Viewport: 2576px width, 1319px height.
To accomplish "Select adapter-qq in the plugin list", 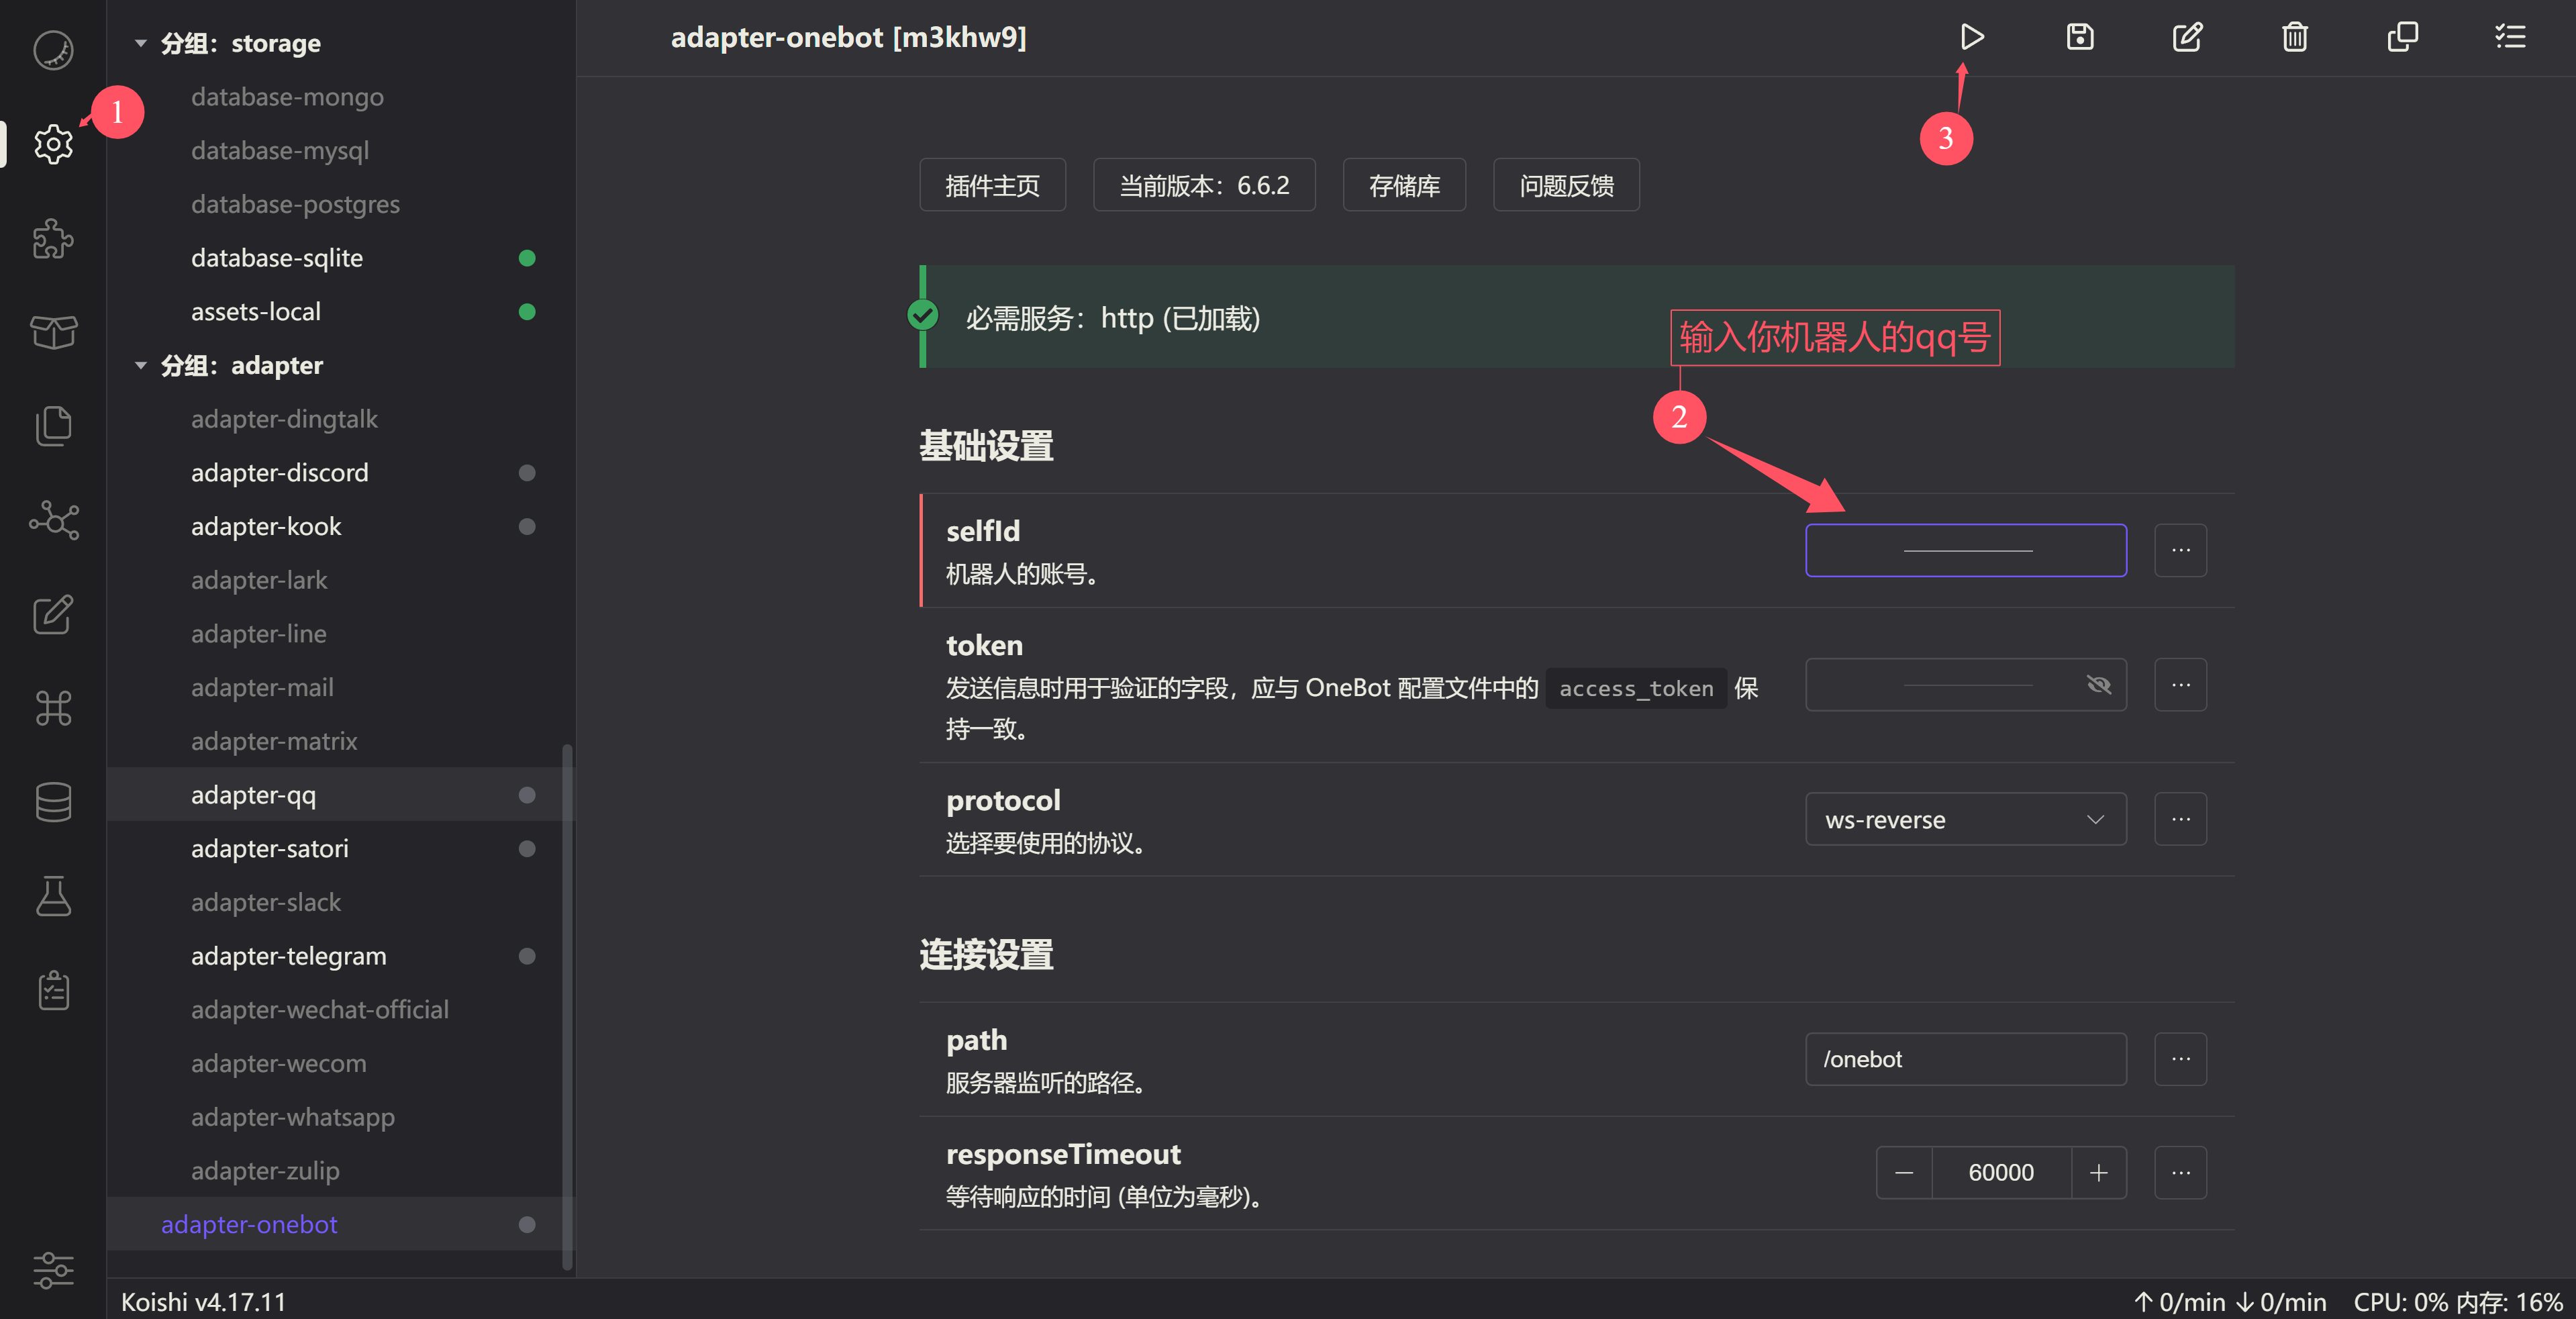I will tap(253, 794).
